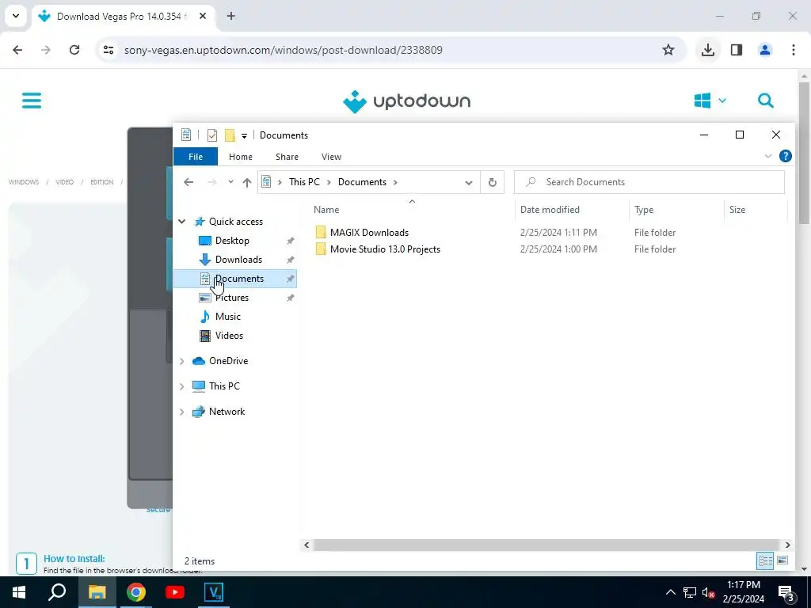
Task: Collapse the Quick access tree
Action: coord(182,222)
